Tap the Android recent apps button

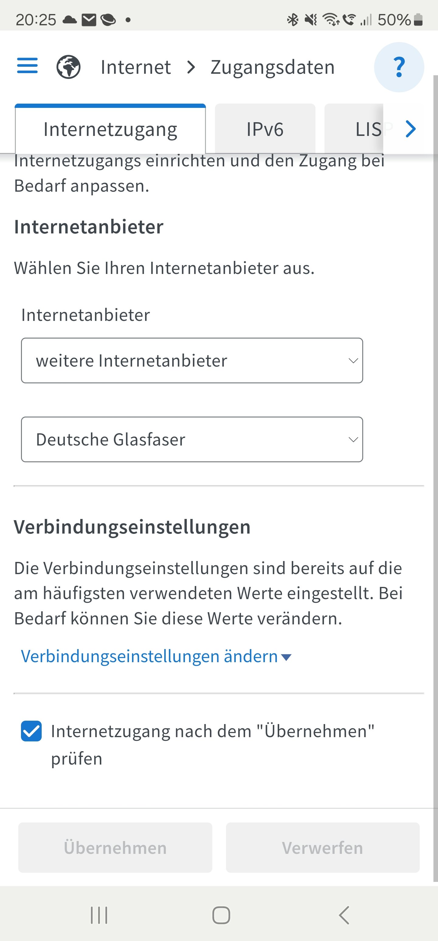[x=99, y=915]
